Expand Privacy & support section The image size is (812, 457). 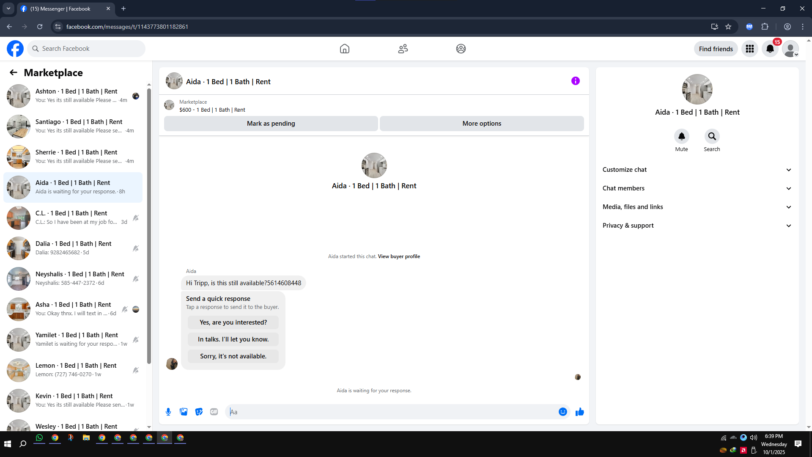(x=697, y=226)
